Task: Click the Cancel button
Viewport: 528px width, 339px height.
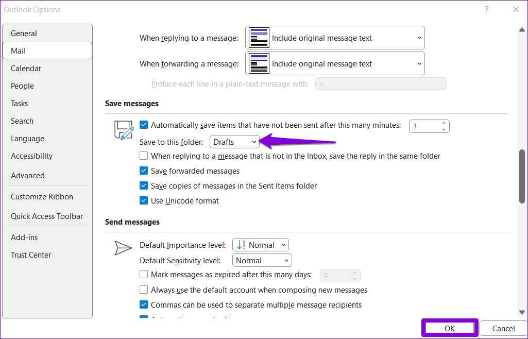Action: point(503,328)
